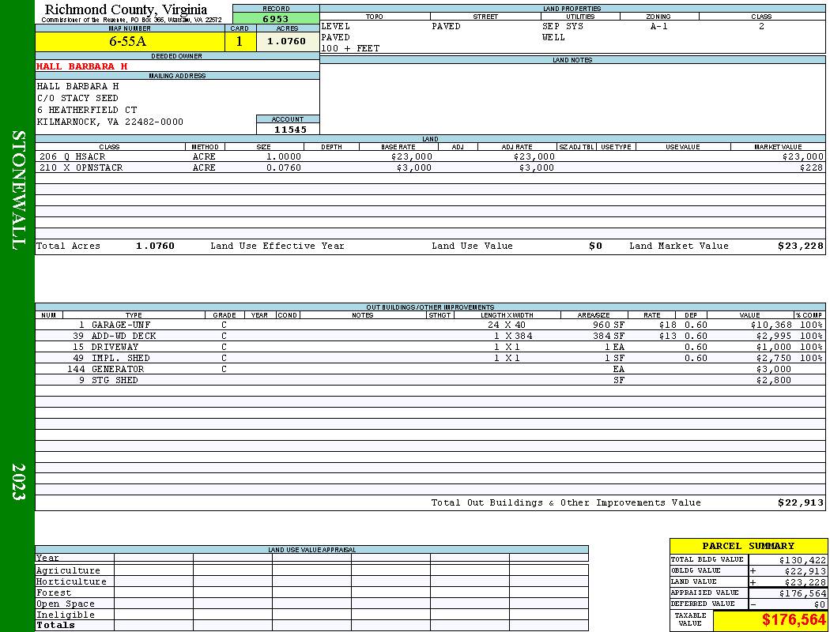The image size is (830, 632).
Task: Select the red taxable value $176,564
Action: 794,620
